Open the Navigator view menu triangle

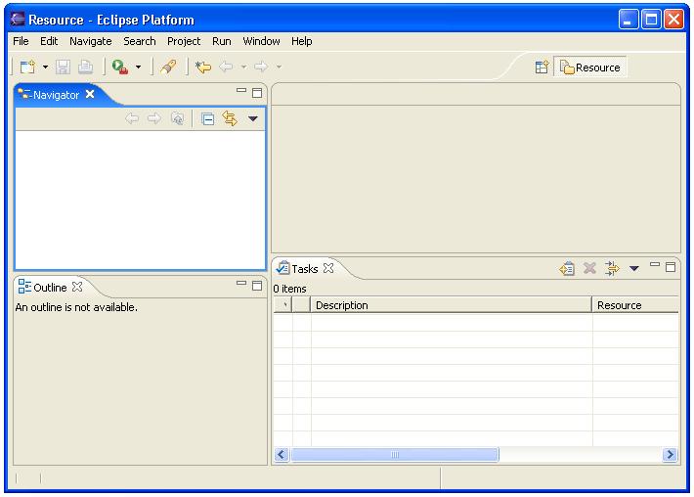(x=253, y=118)
